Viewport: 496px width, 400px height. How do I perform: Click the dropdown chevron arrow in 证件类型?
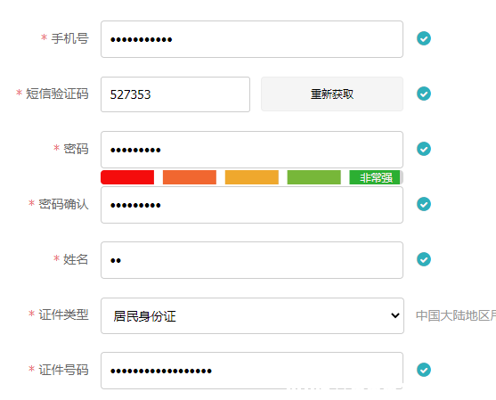click(394, 315)
